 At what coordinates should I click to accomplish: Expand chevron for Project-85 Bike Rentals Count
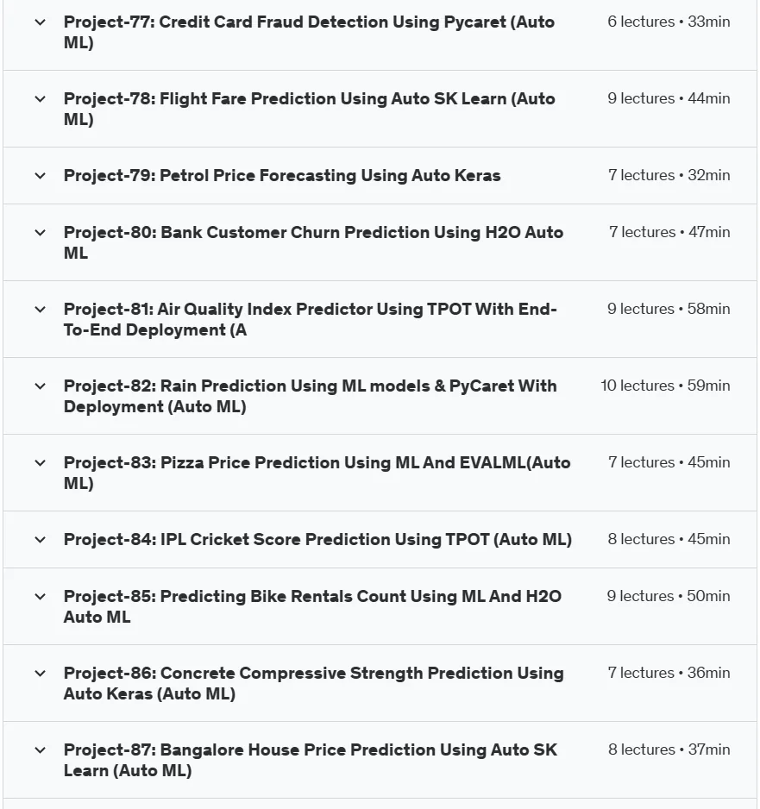(41, 597)
